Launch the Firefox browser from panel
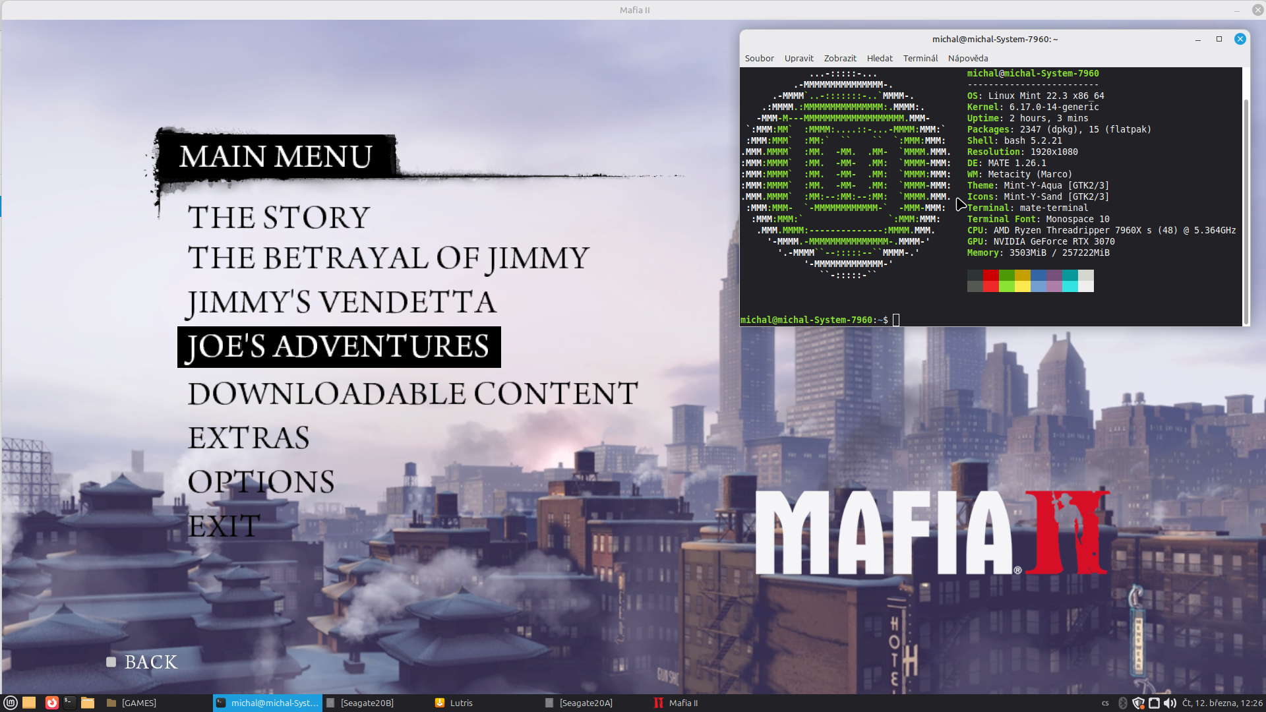The width and height of the screenshot is (1266, 712). [x=51, y=703]
